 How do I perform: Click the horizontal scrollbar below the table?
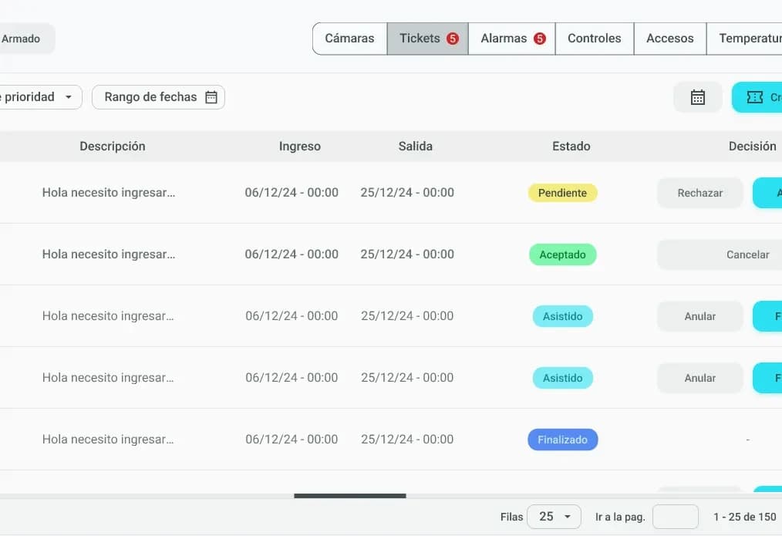point(351,497)
